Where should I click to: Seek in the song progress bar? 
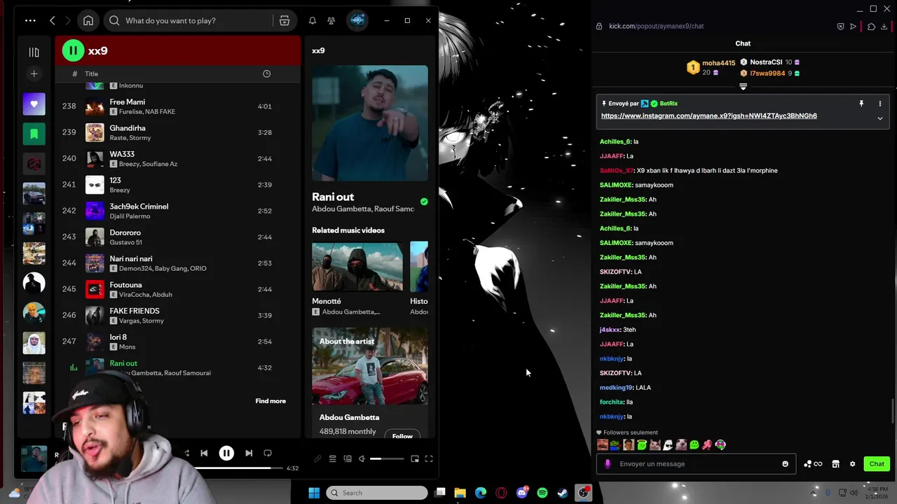pos(238,468)
